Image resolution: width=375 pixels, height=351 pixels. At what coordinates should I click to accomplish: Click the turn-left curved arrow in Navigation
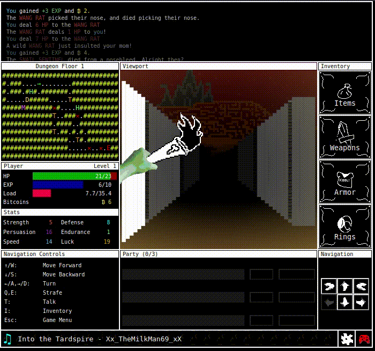point(329,286)
